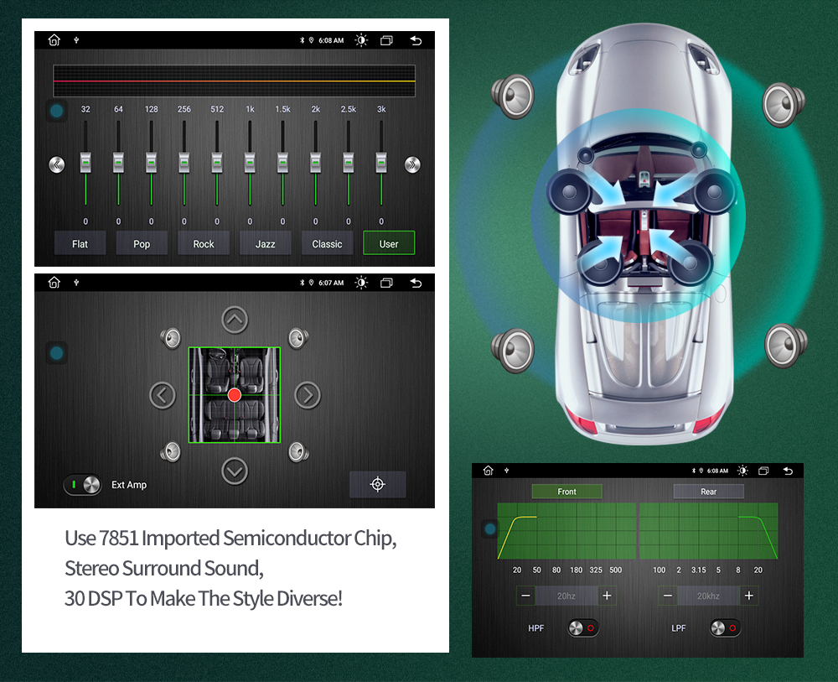
Task: Tap front-right speaker icon in fader screen
Action: coord(298,338)
